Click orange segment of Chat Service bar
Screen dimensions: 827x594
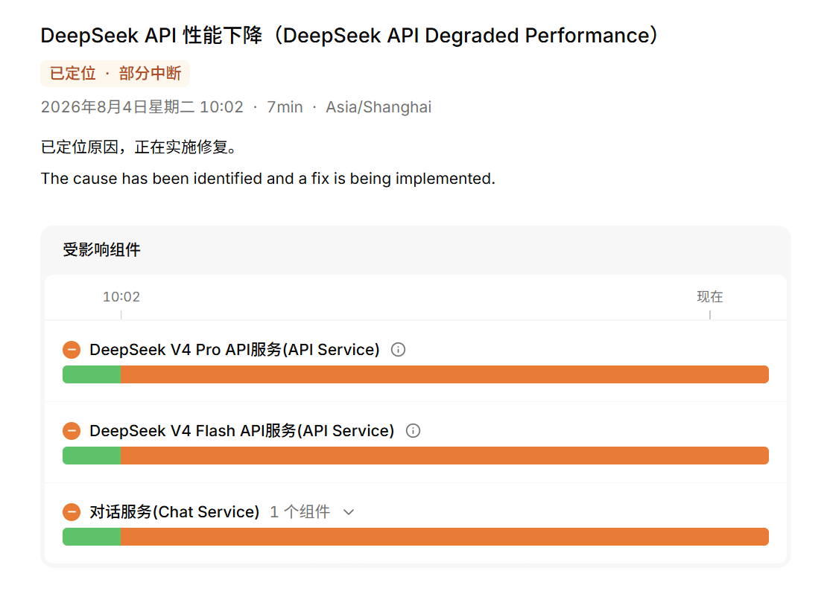445,537
